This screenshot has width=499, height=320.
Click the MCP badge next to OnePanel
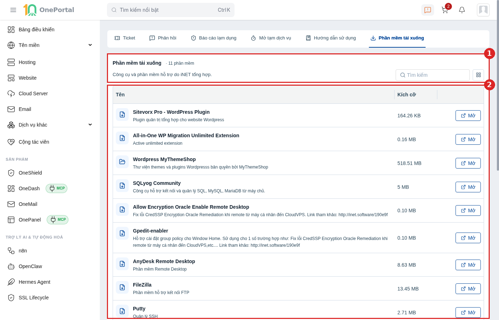[58, 220]
